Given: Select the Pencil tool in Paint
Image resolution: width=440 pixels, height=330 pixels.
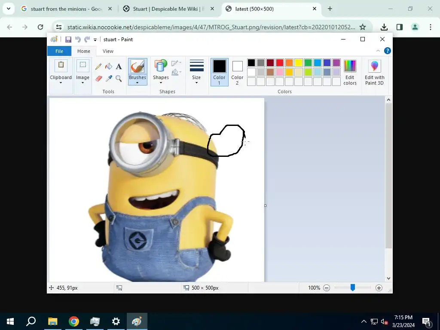Looking at the screenshot, I should [x=98, y=67].
